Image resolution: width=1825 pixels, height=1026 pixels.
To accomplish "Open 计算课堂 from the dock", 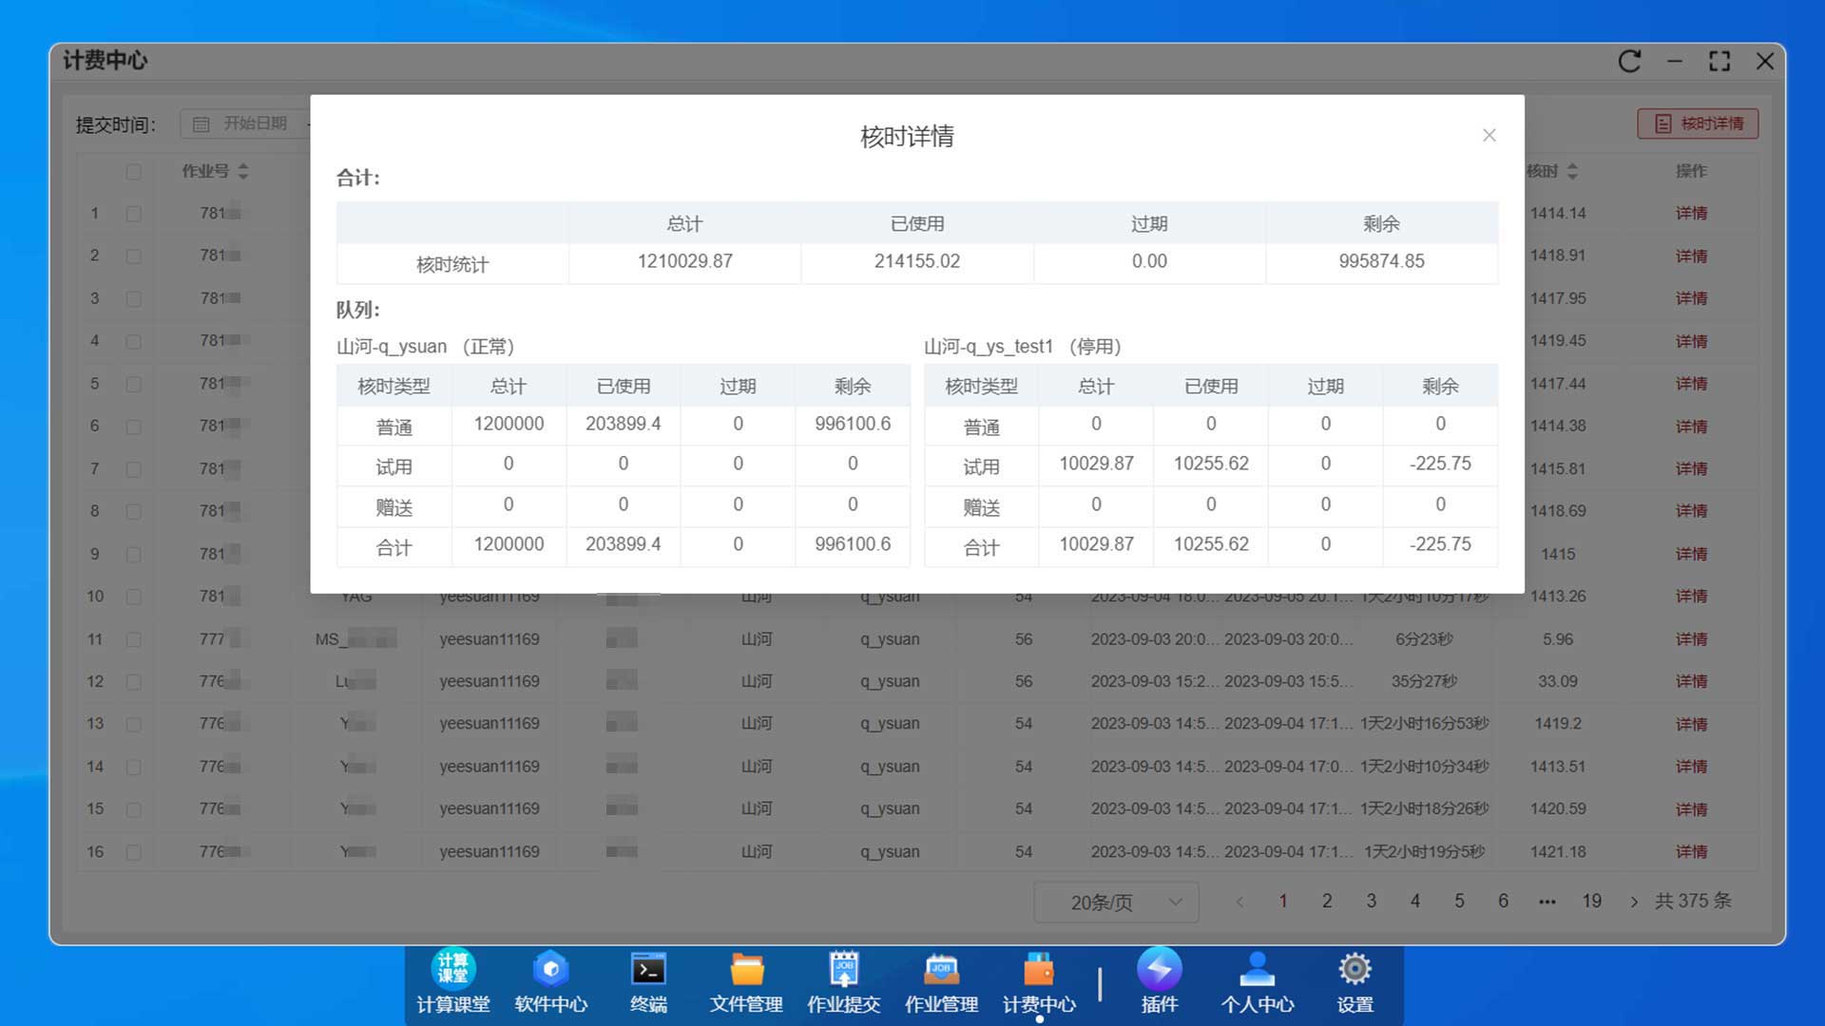I will 453,981.
